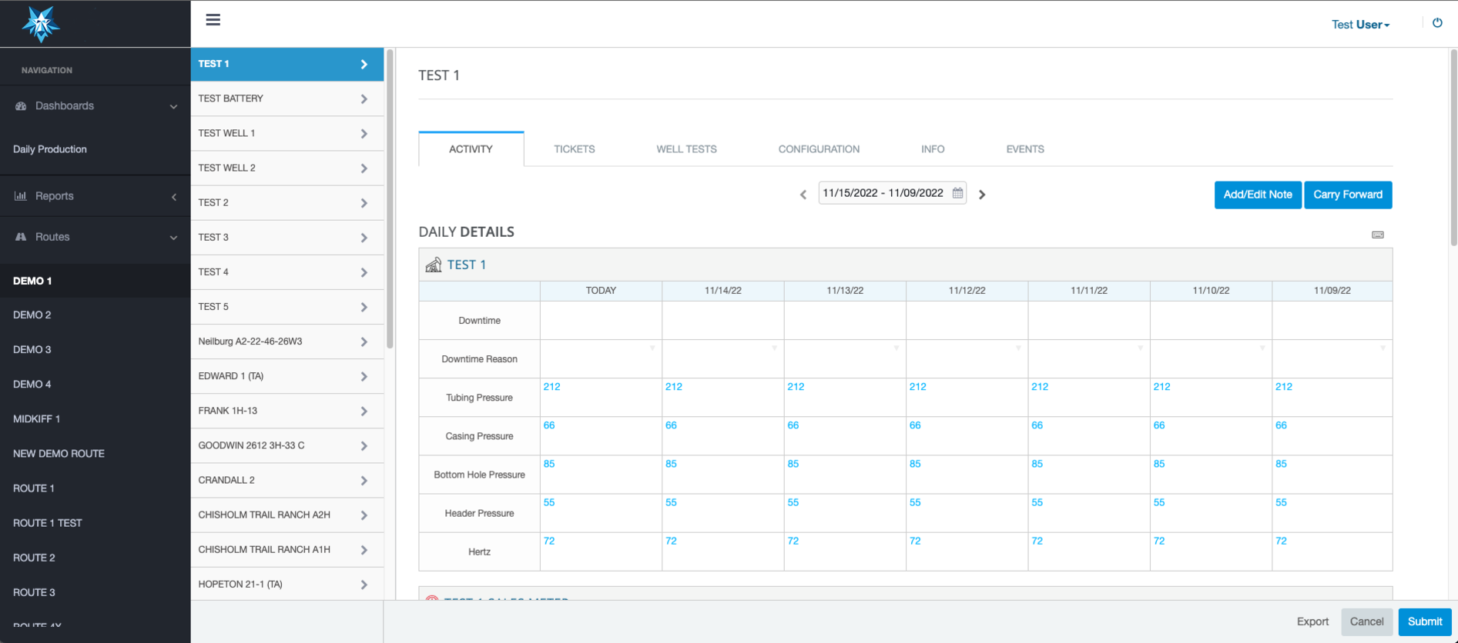
Task: Switch to the TICKETS tab
Action: (574, 149)
